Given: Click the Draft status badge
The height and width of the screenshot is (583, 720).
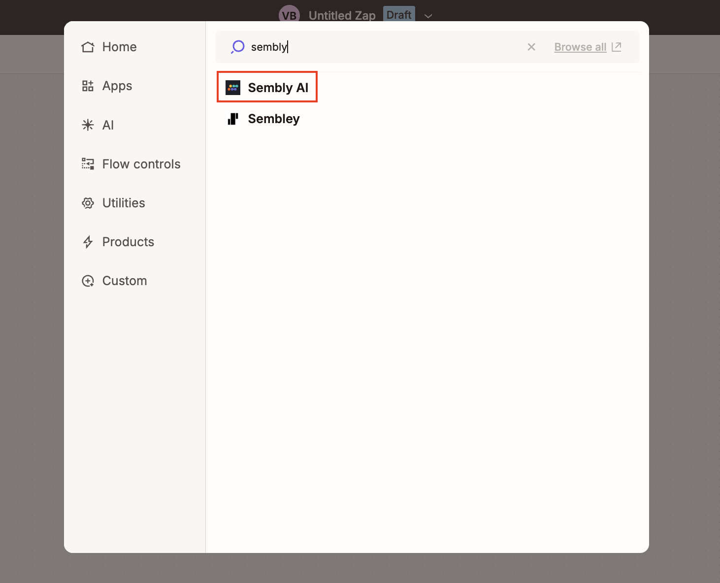Looking at the screenshot, I should coord(399,15).
